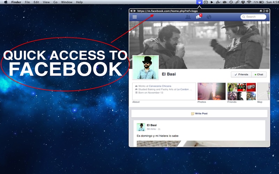Open the View menu

tap(46, 2)
